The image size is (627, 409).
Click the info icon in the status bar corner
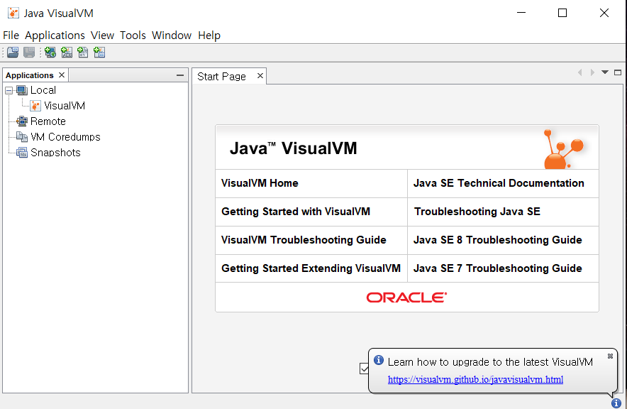[x=616, y=403]
